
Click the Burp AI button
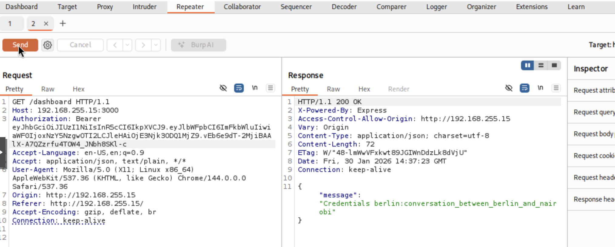pos(198,45)
